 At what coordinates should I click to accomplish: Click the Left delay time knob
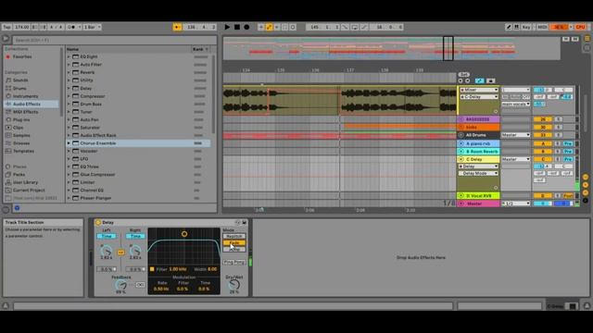(107, 250)
